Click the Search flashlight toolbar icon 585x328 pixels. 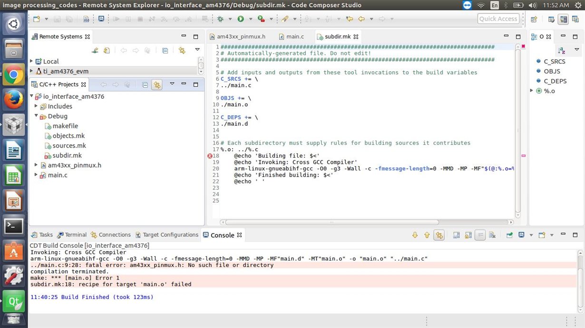(x=285, y=19)
